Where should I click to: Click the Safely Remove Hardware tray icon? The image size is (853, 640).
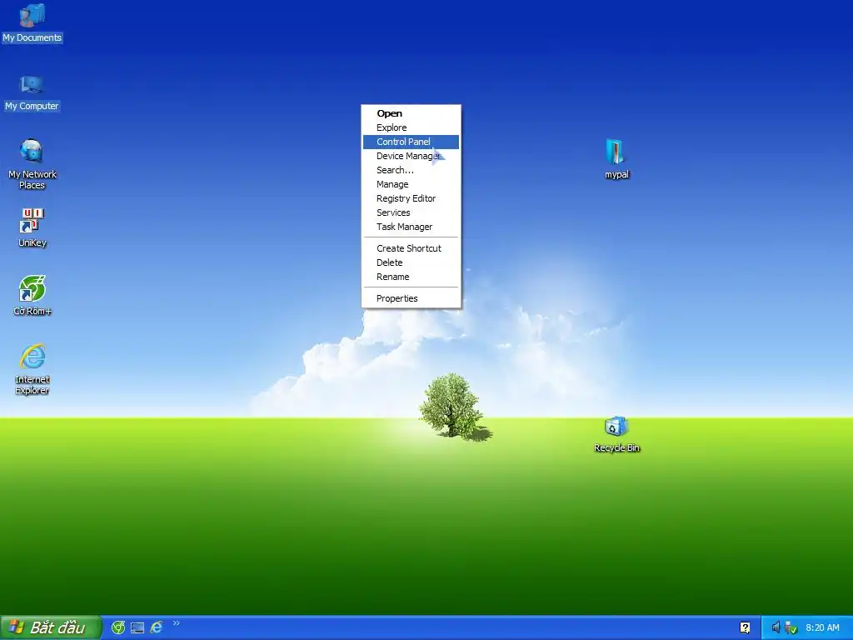[791, 627]
